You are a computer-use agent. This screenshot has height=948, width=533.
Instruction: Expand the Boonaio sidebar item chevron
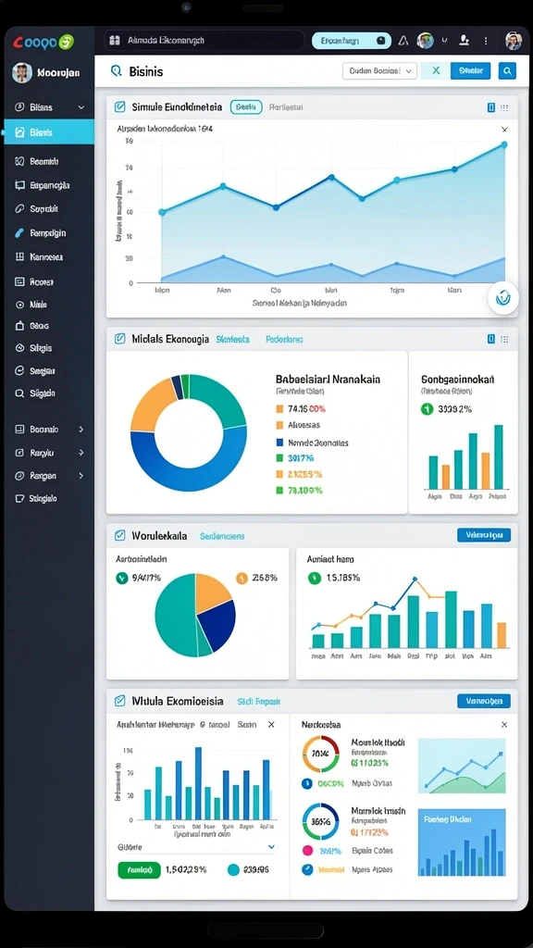(81, 430)
